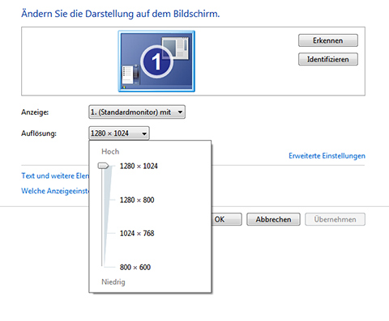Choose the 1280 × 1024 resolution label
389x321 pixels.
click(x=139, y=166)
